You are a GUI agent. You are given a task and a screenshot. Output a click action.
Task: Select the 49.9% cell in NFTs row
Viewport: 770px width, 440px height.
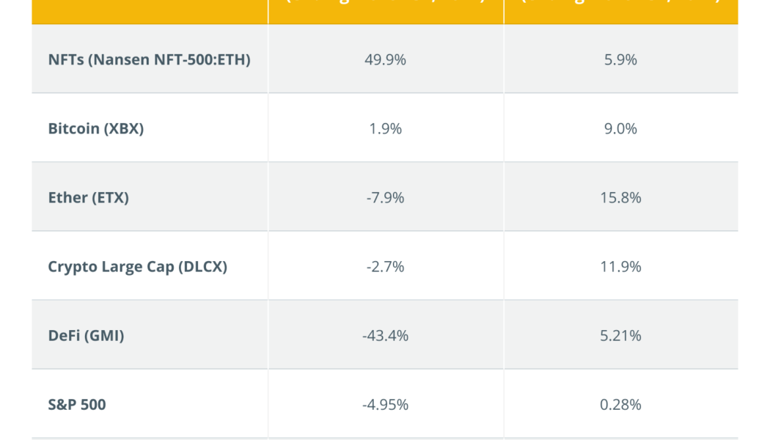[x=385, y=60]
